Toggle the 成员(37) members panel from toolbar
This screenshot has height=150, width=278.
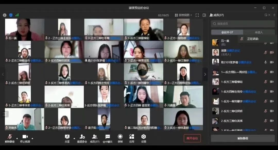[94, 137]
